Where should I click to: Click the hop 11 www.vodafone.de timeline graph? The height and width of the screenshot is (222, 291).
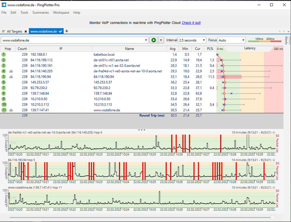142,198
